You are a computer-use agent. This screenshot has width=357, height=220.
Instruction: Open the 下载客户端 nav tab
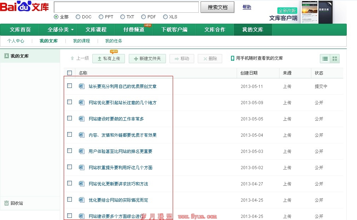pyautogui.click(x=174, y=30)
